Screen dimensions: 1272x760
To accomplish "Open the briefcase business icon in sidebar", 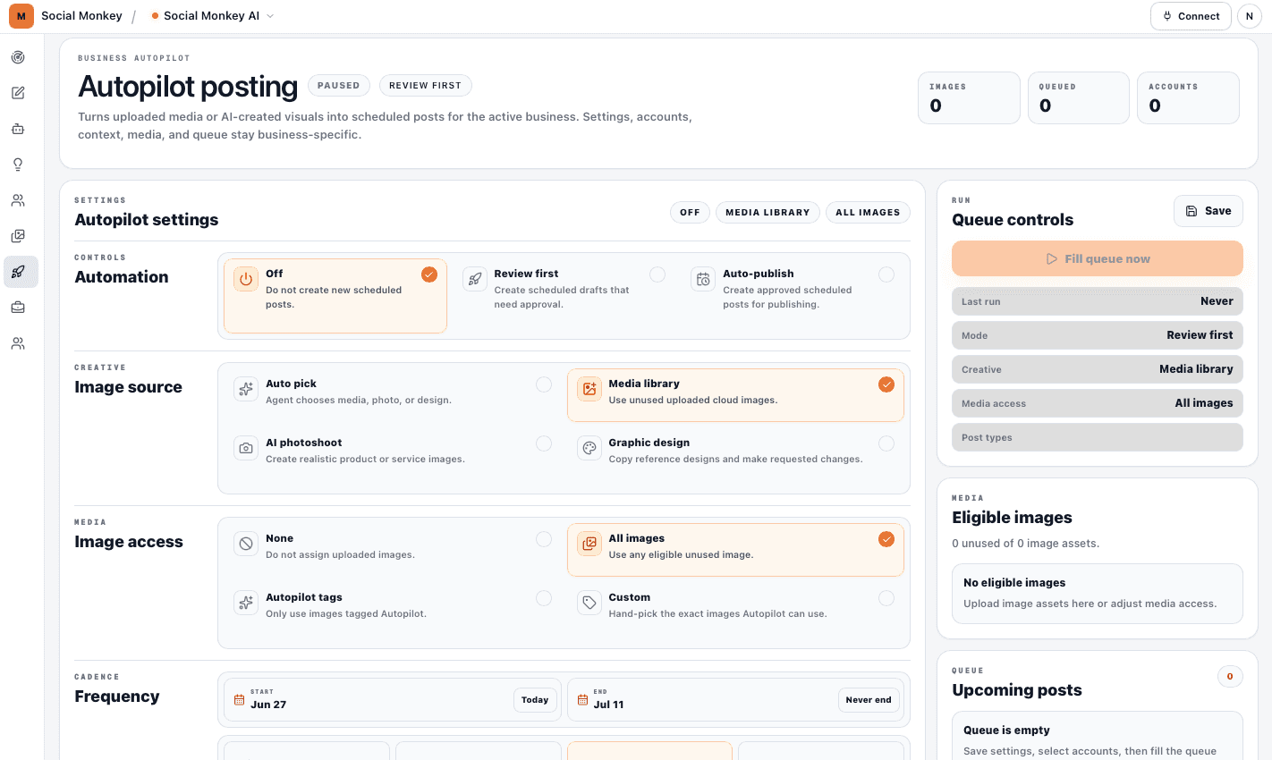I will pos(18,308).
